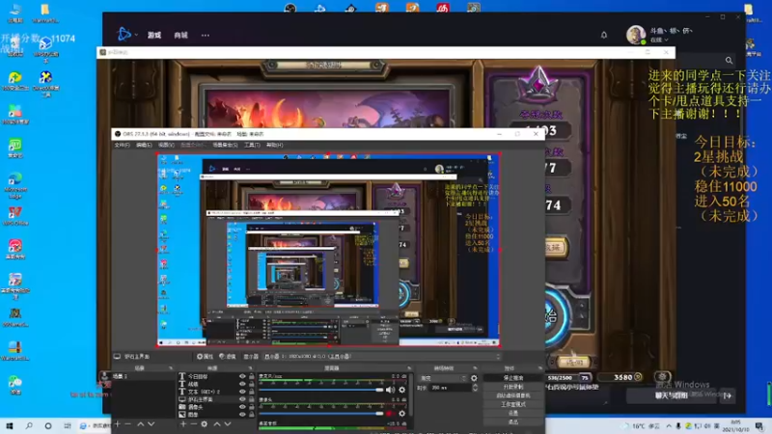Screen dimensions: 772x434
Task: Pop out scenes dock panel icon
Action: [171, 368]
